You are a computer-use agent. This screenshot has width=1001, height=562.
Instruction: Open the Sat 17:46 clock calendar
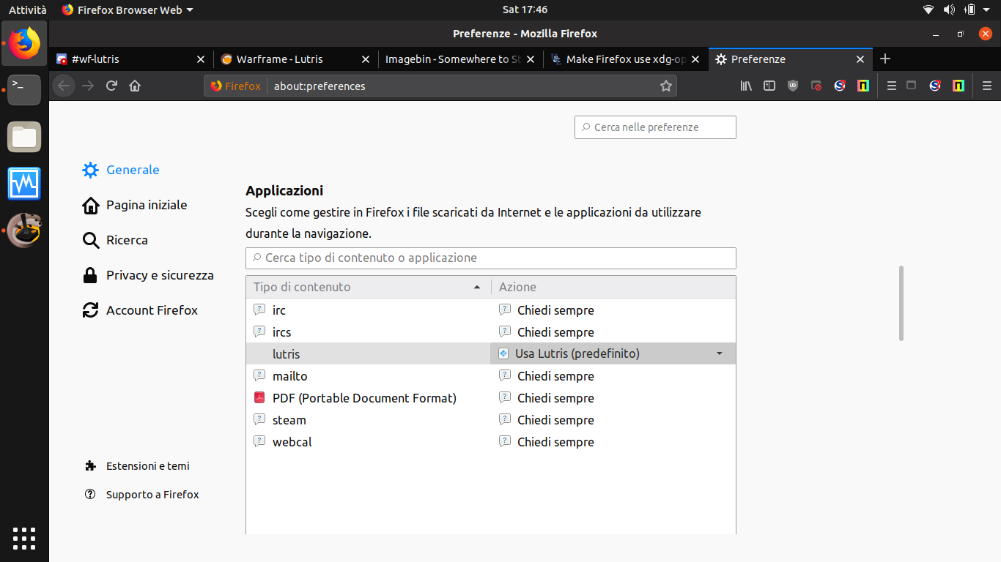click(x=525, y=10)
